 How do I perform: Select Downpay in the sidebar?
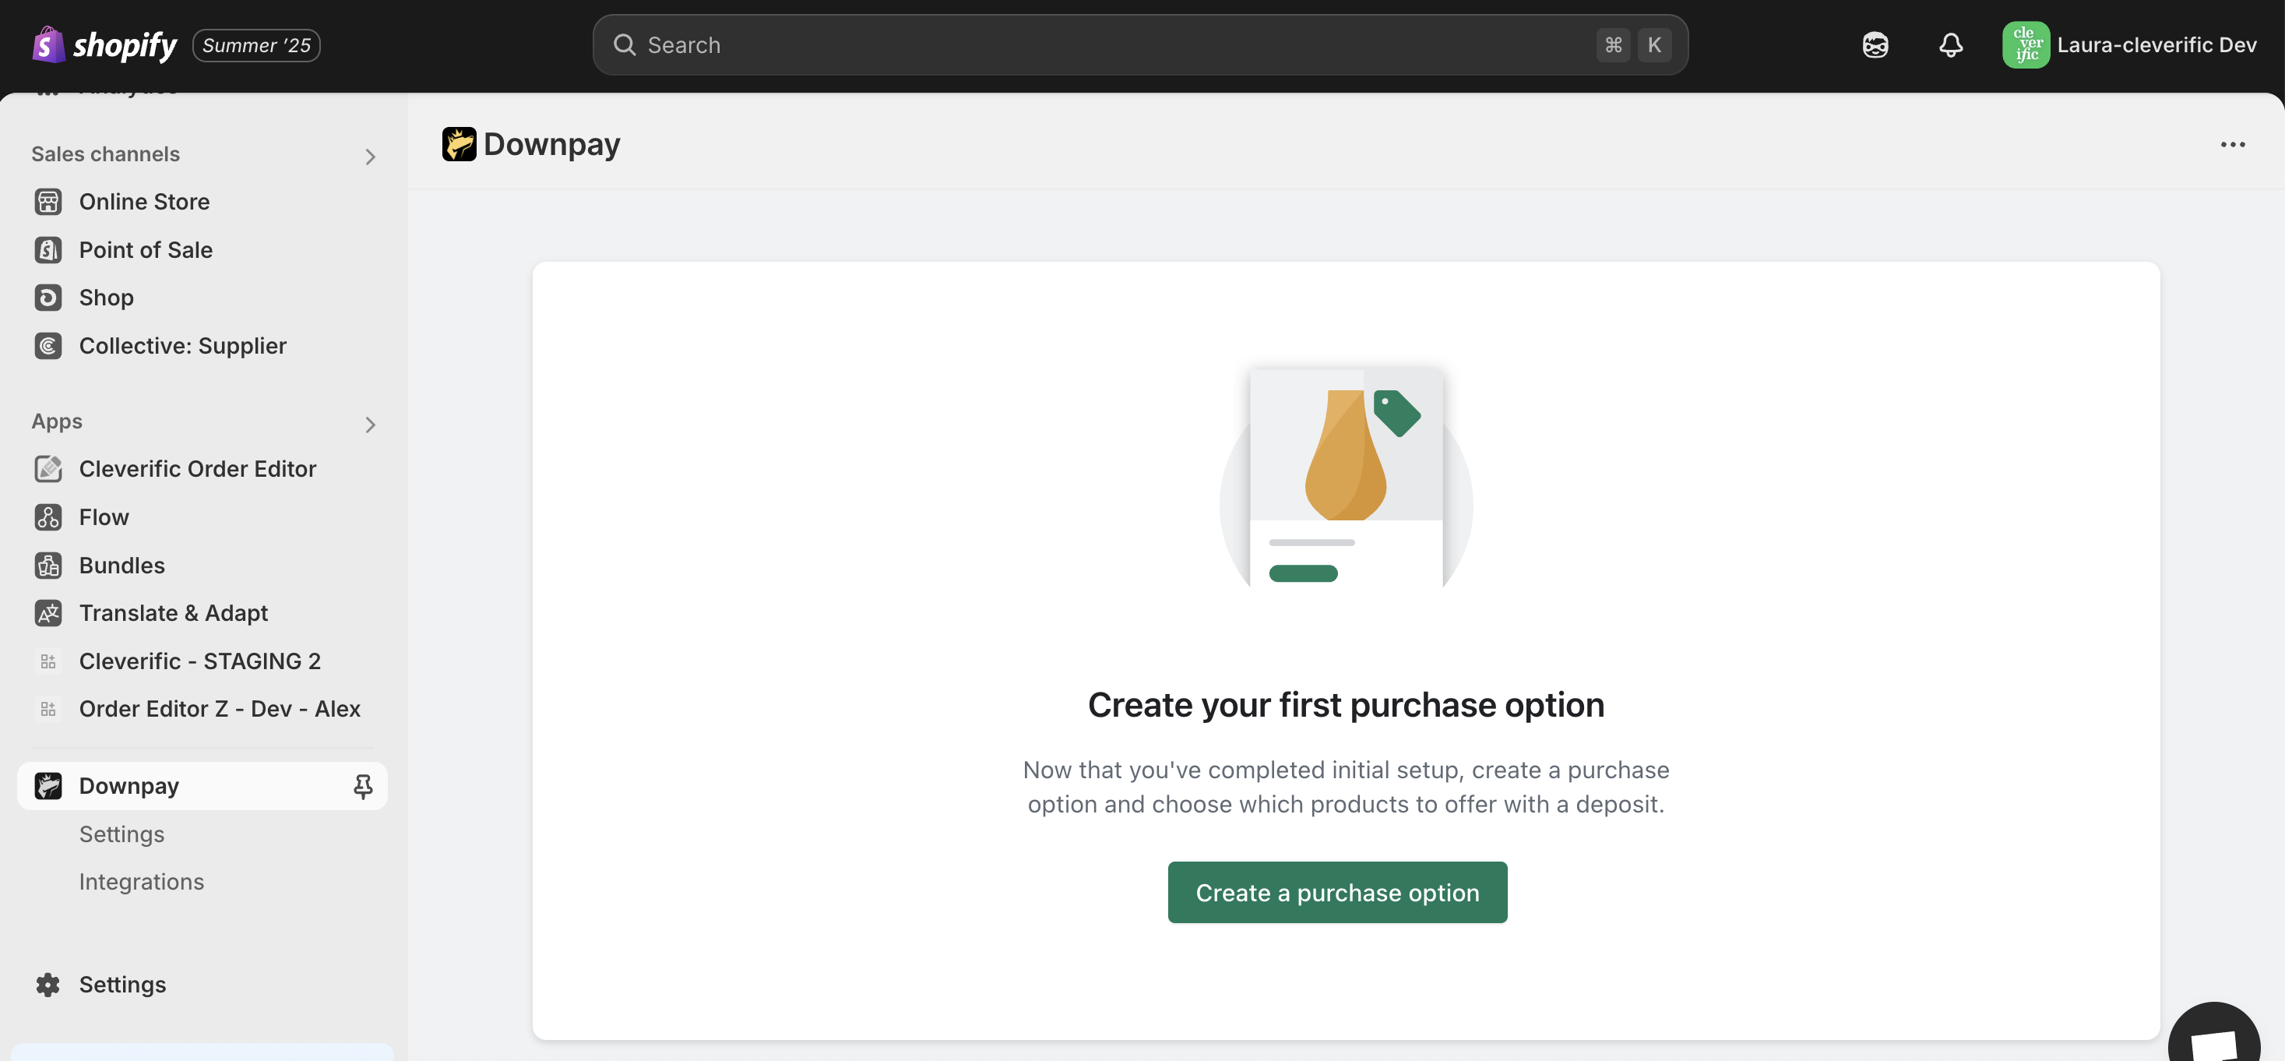click(202, 786)
